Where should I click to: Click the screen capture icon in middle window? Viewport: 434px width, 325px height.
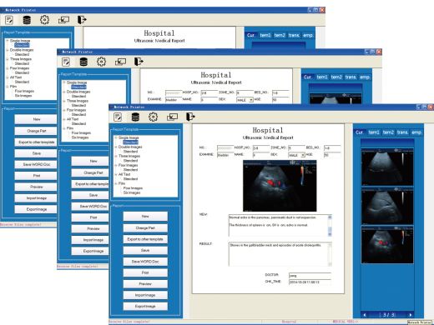(120, 62)
